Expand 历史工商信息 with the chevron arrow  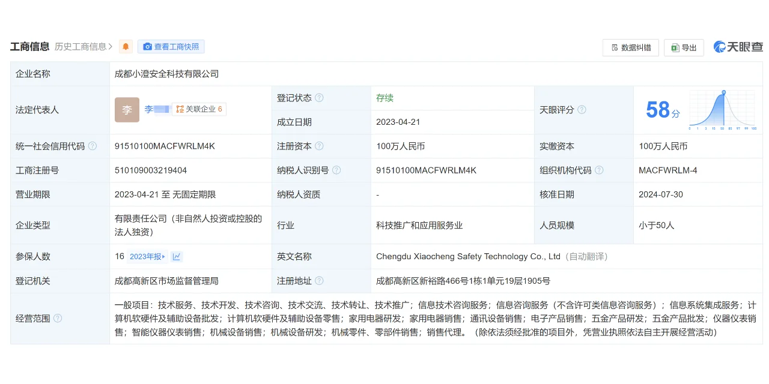(x=111, y=46)
